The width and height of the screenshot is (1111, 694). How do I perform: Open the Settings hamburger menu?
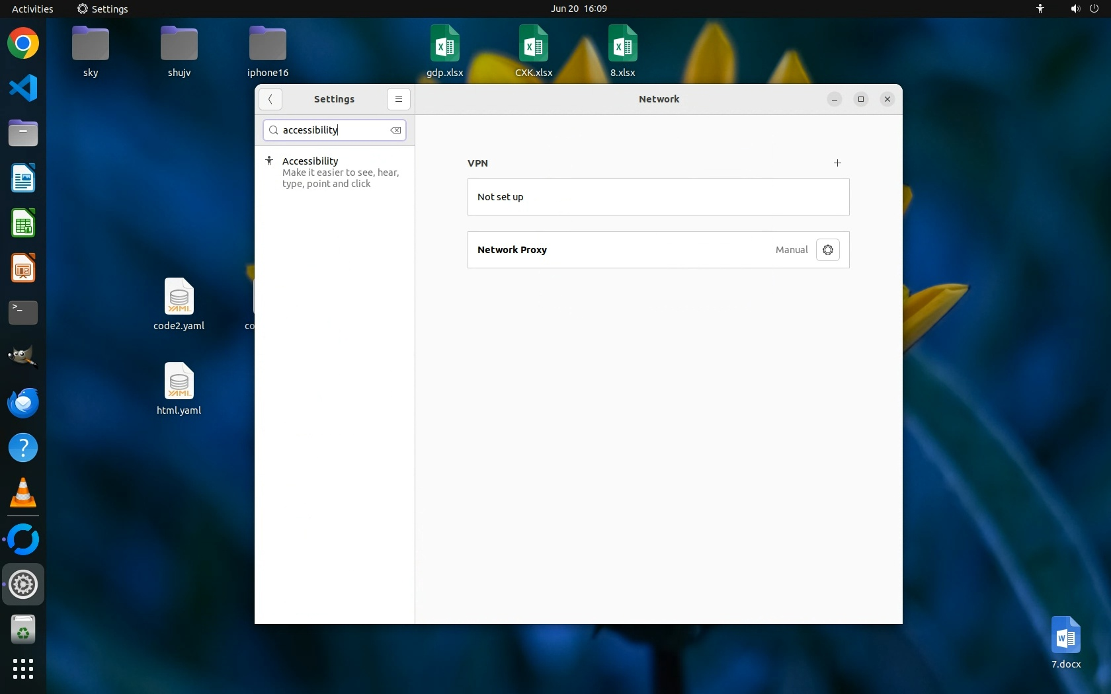click(398, 99)
